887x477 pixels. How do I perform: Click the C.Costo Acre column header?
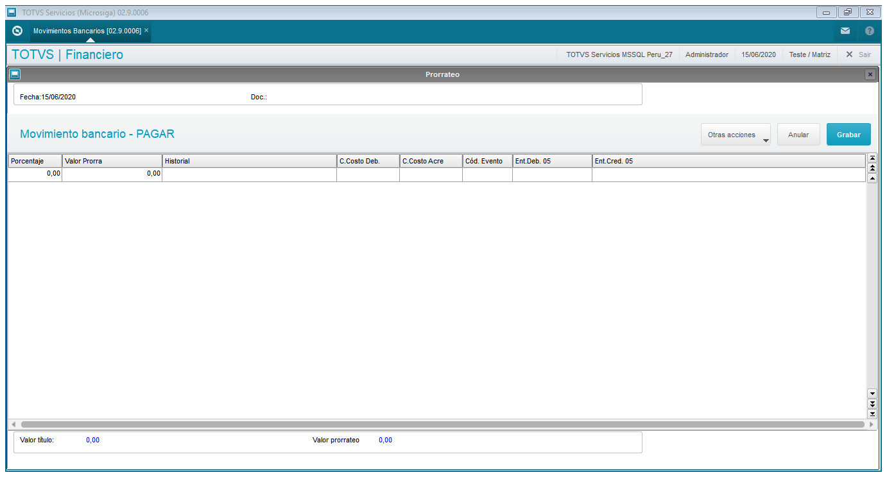click(431, 161)
